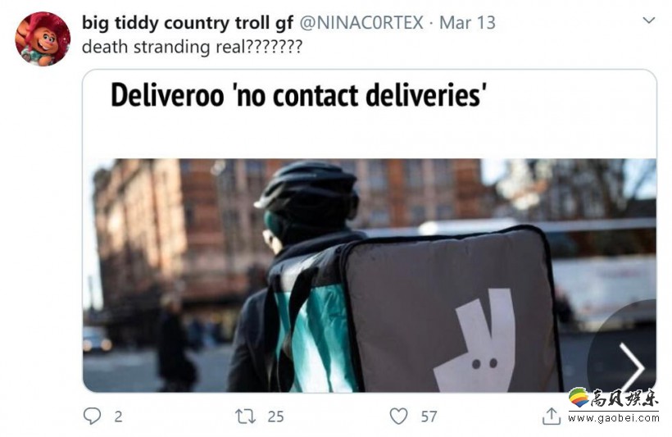Screen dimensions: 672x437
Task: Click the tweet text death stranding real
Action: [192, 47]
